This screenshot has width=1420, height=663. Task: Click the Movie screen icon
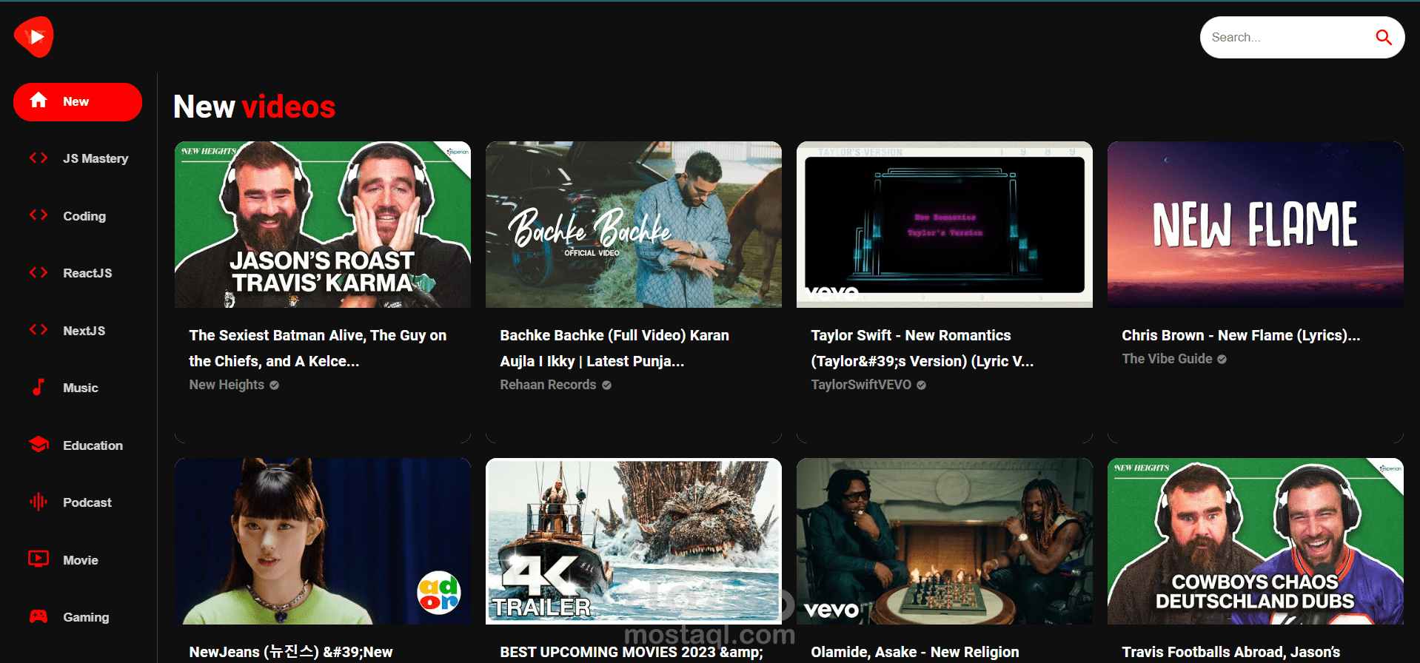(x=38, y=559)
